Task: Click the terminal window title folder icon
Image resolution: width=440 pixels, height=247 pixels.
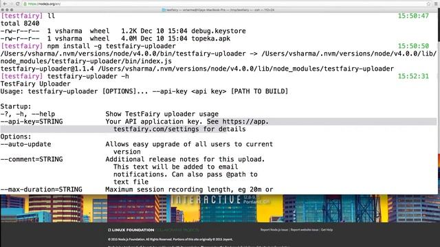Action: click(164, 10)
